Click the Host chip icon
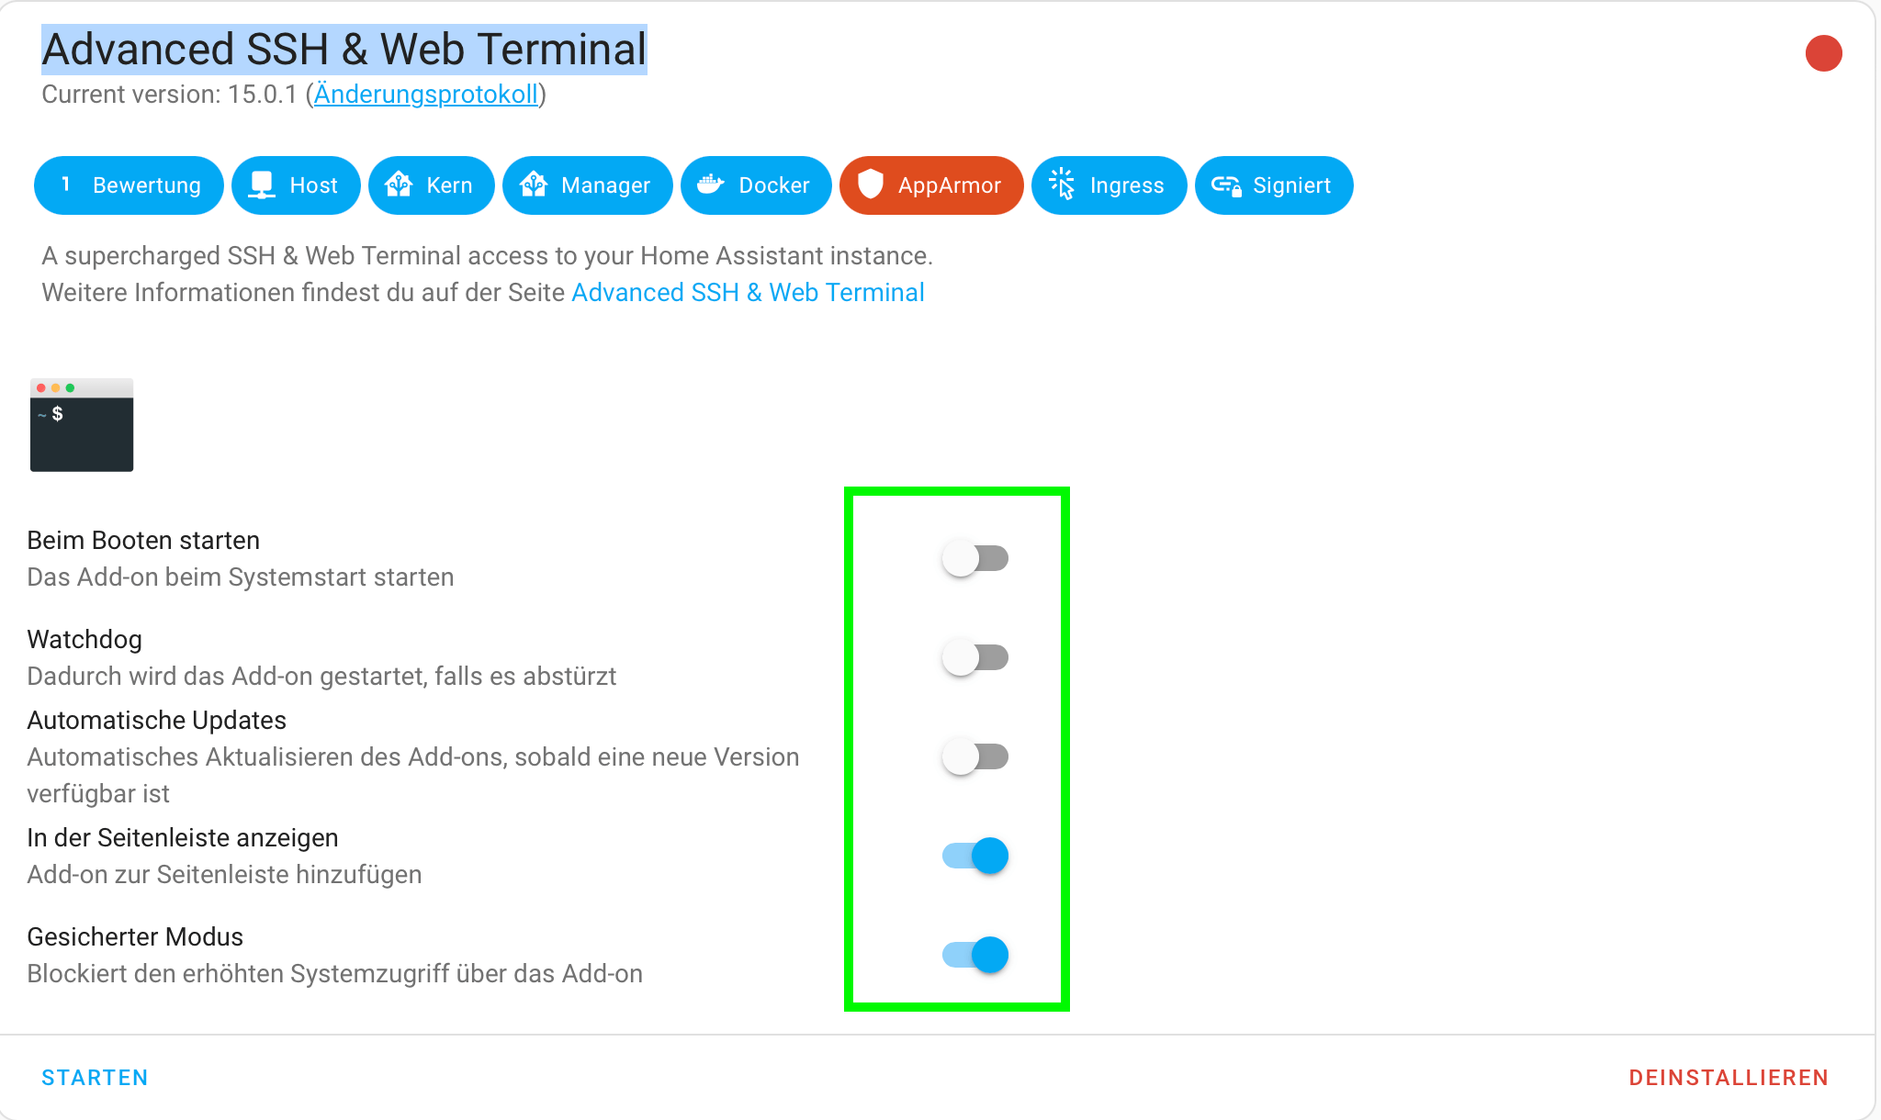Image resolution: width=1881 pixels, height=1120 pixels. [263, 185]
